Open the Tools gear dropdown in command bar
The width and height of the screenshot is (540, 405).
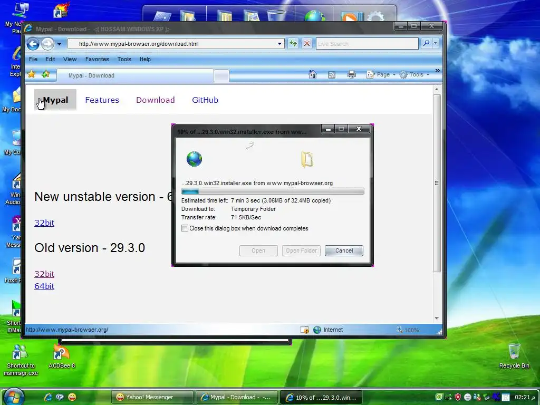414,74
